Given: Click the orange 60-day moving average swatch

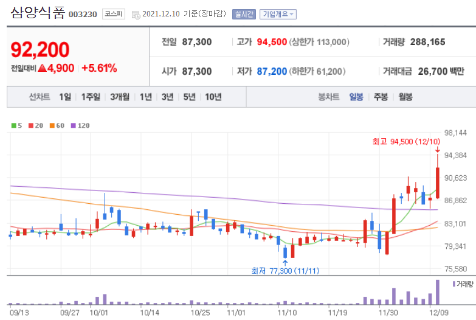Looking at the screenshot, I should pyautogui.click(x=52, y=125).
